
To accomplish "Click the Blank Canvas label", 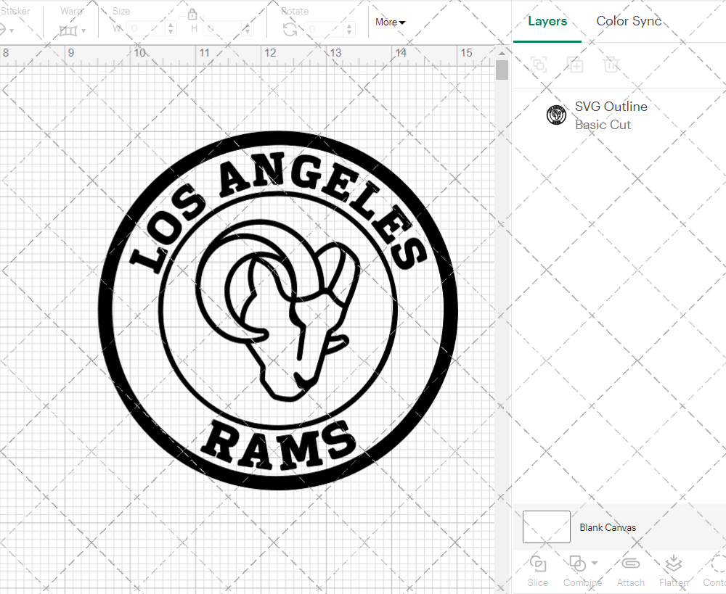I will click(x=608, y=527).
